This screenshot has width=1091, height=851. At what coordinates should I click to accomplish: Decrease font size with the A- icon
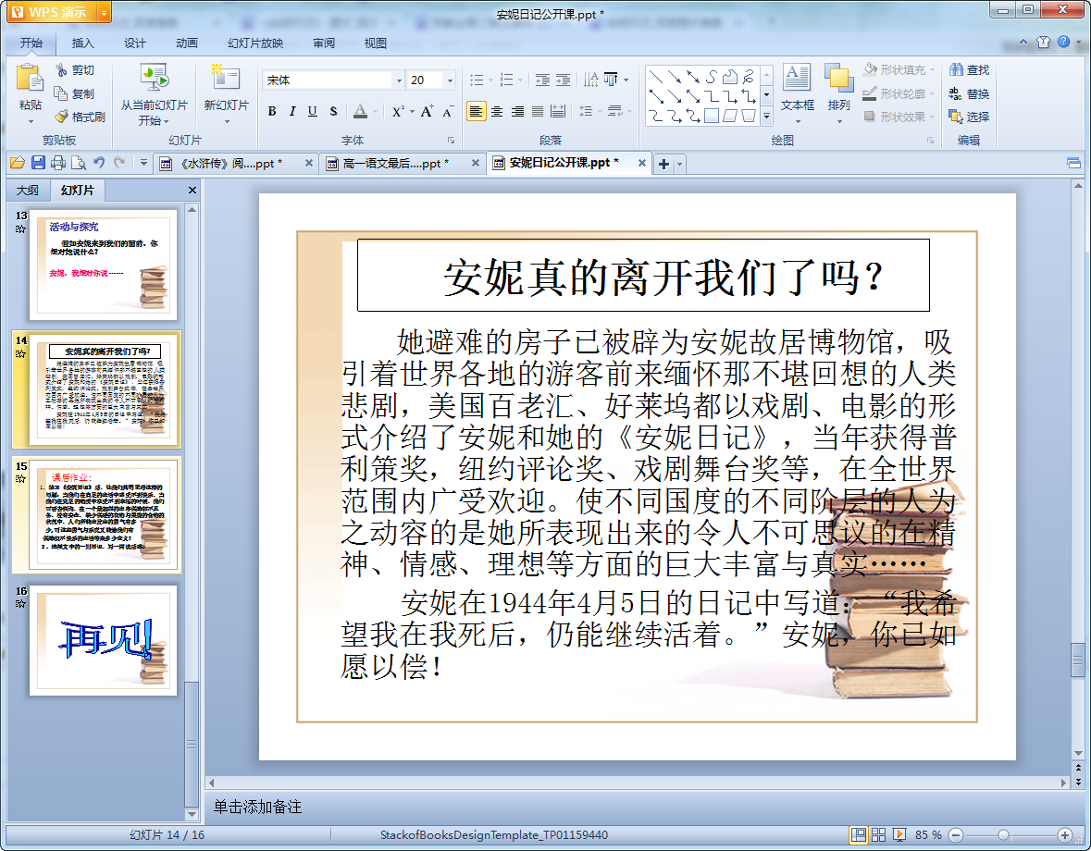[448, 111]
